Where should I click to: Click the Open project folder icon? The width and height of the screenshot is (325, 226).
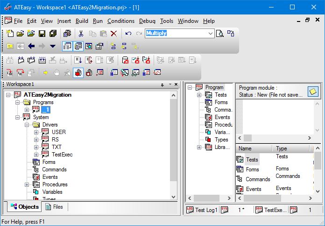pos(31,33)
